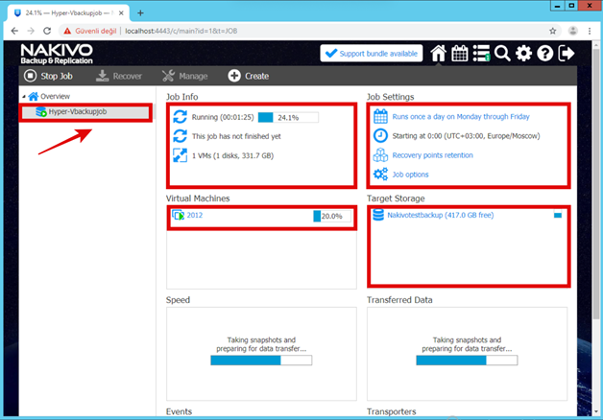Click the recovery points cubes icon
The image size is (603, 420).
click(380, 154)
